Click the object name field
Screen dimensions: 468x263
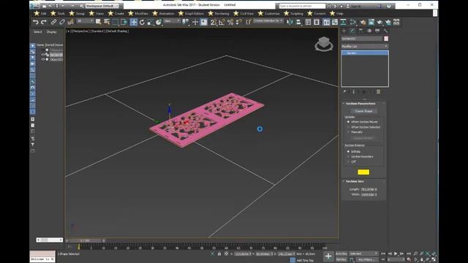362,39
